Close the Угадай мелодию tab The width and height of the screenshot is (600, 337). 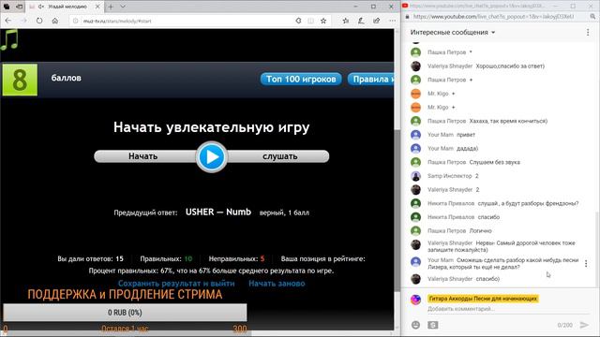(97, 7)
